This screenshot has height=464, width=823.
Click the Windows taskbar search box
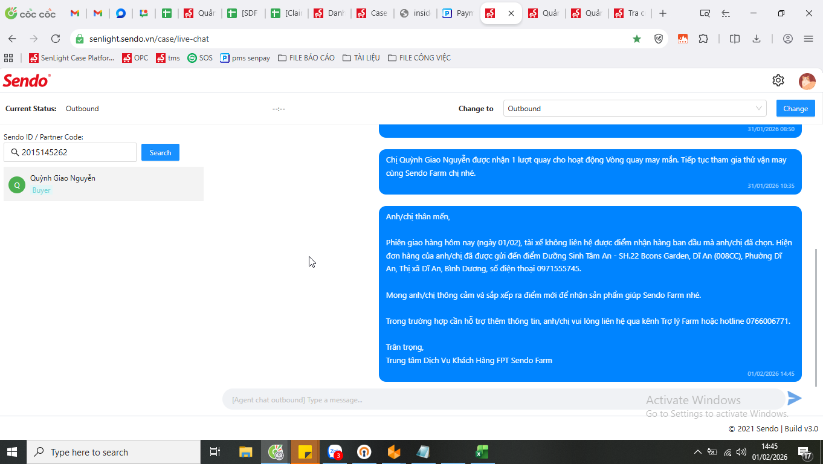click(114, 452)
